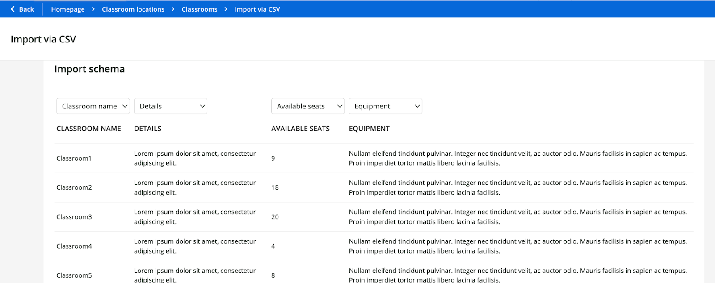Click the EQUIPMENT column header
715x283 pixels.
click(x=369, y=129)
